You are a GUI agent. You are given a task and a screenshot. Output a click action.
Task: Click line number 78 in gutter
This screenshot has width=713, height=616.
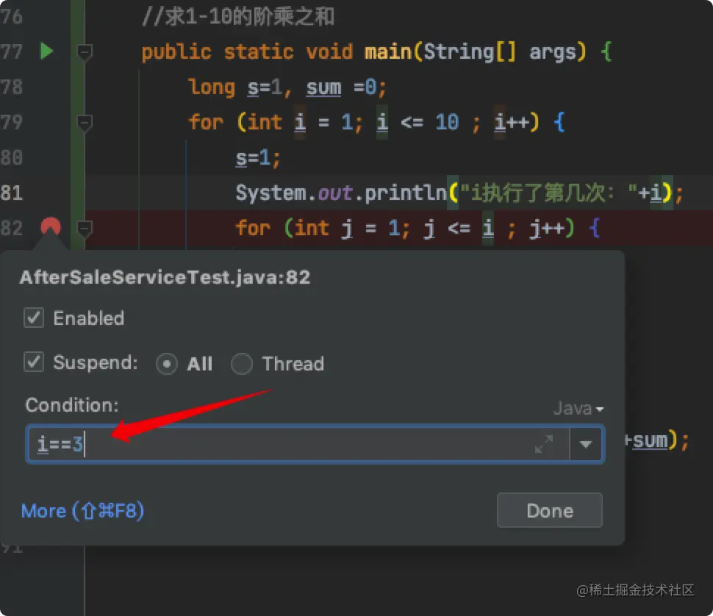click(12, 87)
